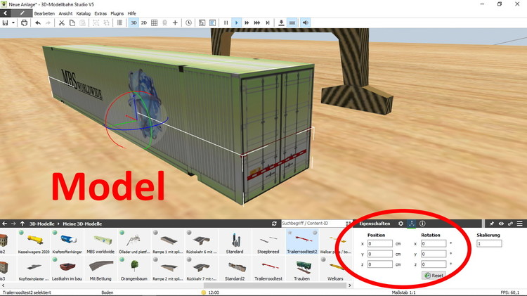Pause the simulation
This screenshot has height=296, width=527.
226,23
